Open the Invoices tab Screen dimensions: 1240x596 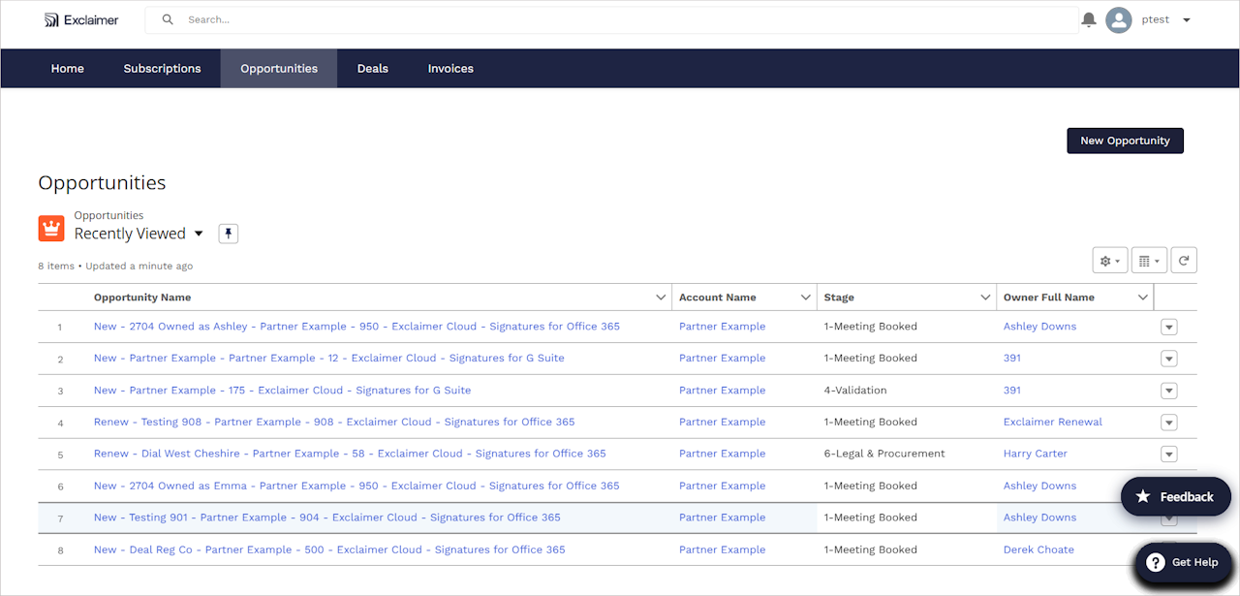tap(450, 69)
